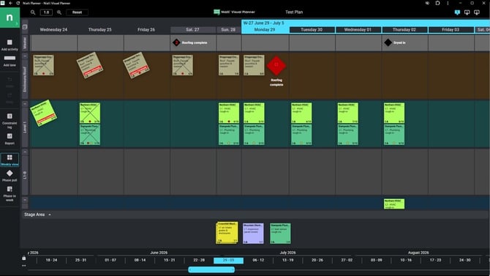
Task: Select the crossed-out tan note on Wednesday 24
Action: click(43, 65)
